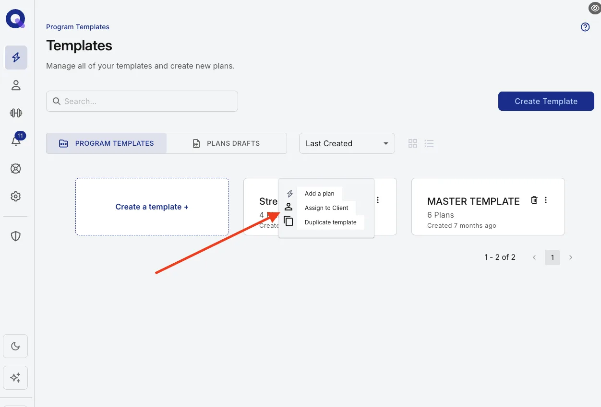Screen dimensions: 601x407
Task: Click the Create a template + card
Action: [152, 207]
